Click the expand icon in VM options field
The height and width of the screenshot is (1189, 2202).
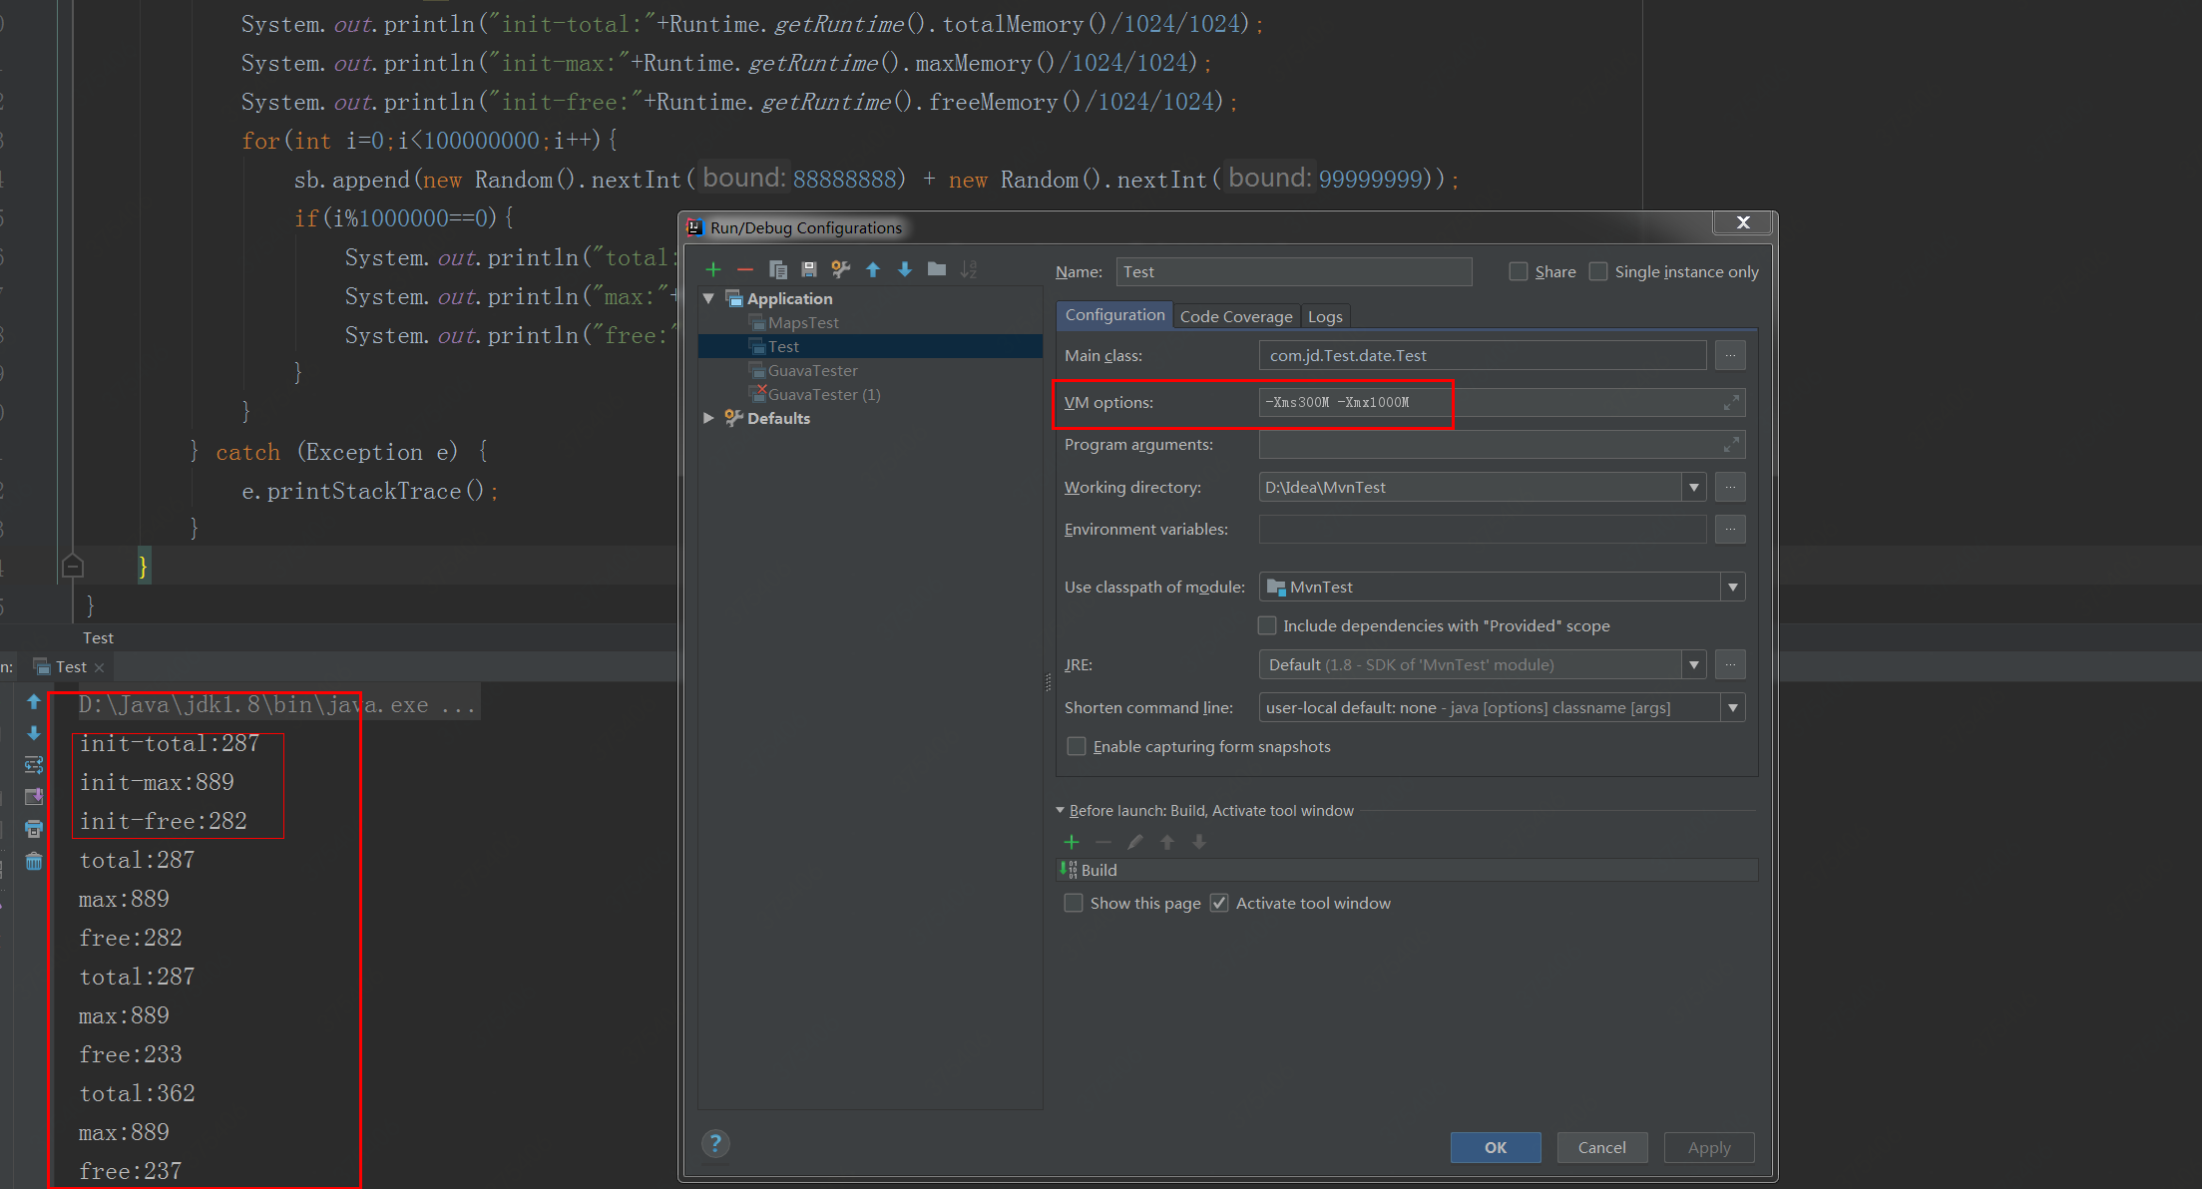coord(1731,402)
